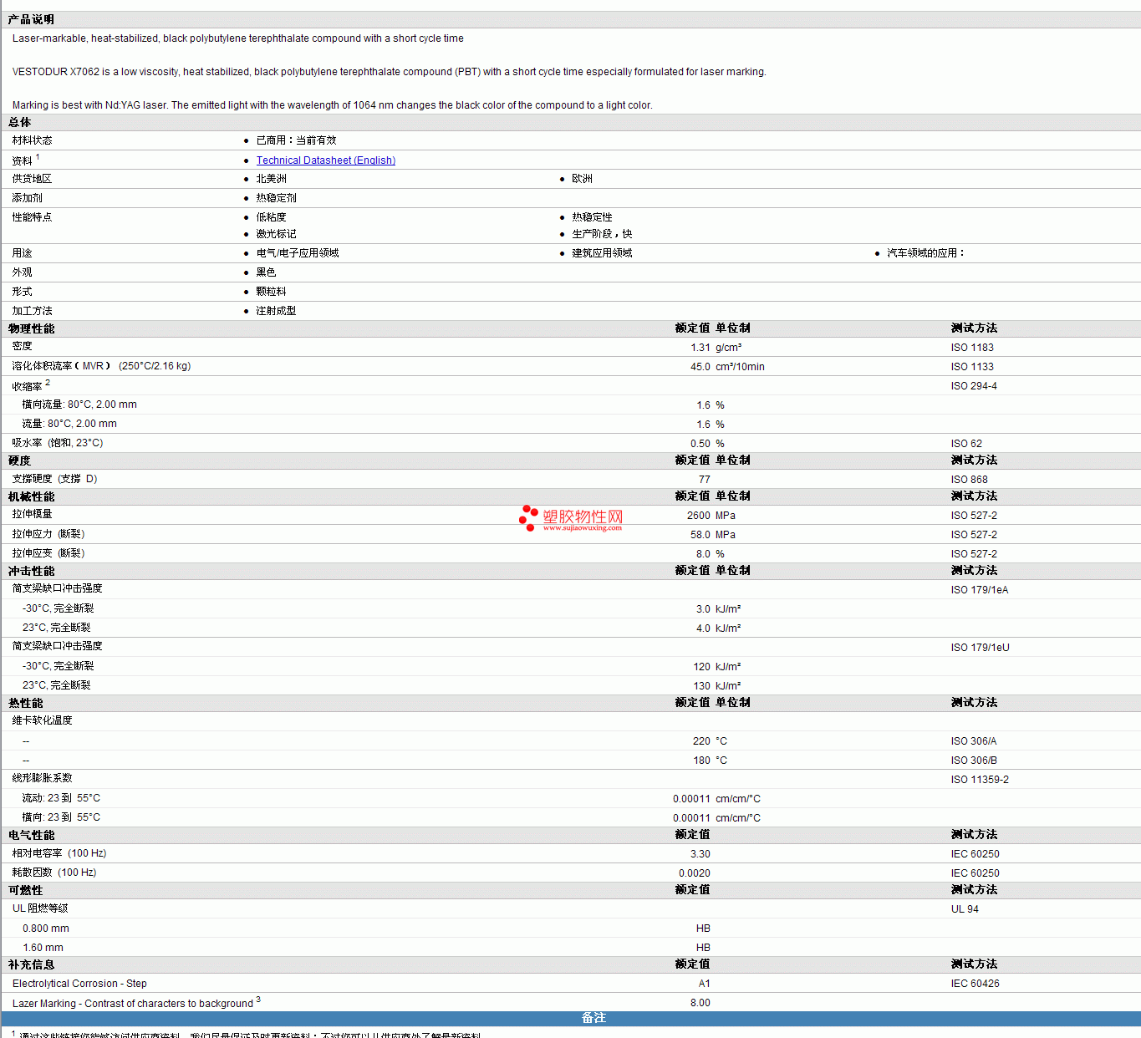Open the Technical Datasheet (English) link

(326, 160)
